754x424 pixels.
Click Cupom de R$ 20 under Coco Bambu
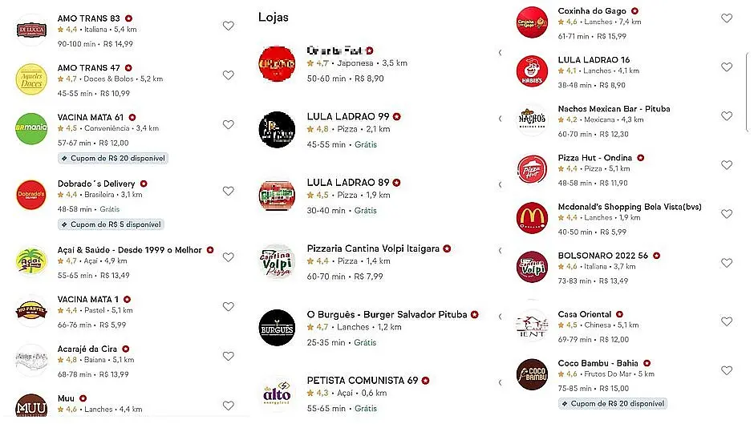click(615, 403)
